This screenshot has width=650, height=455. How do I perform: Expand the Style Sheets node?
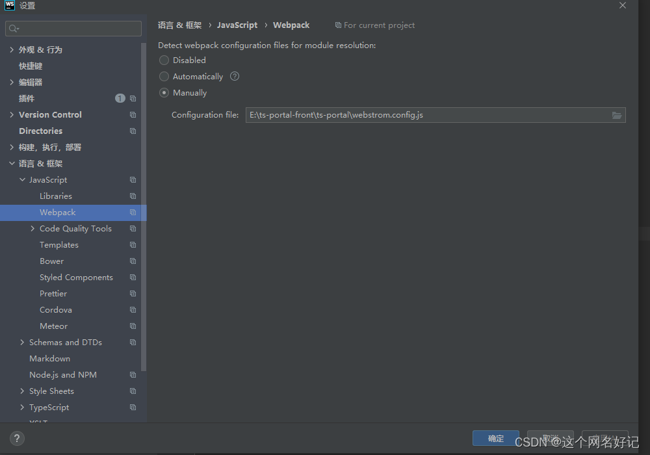[x=22, y=391]
